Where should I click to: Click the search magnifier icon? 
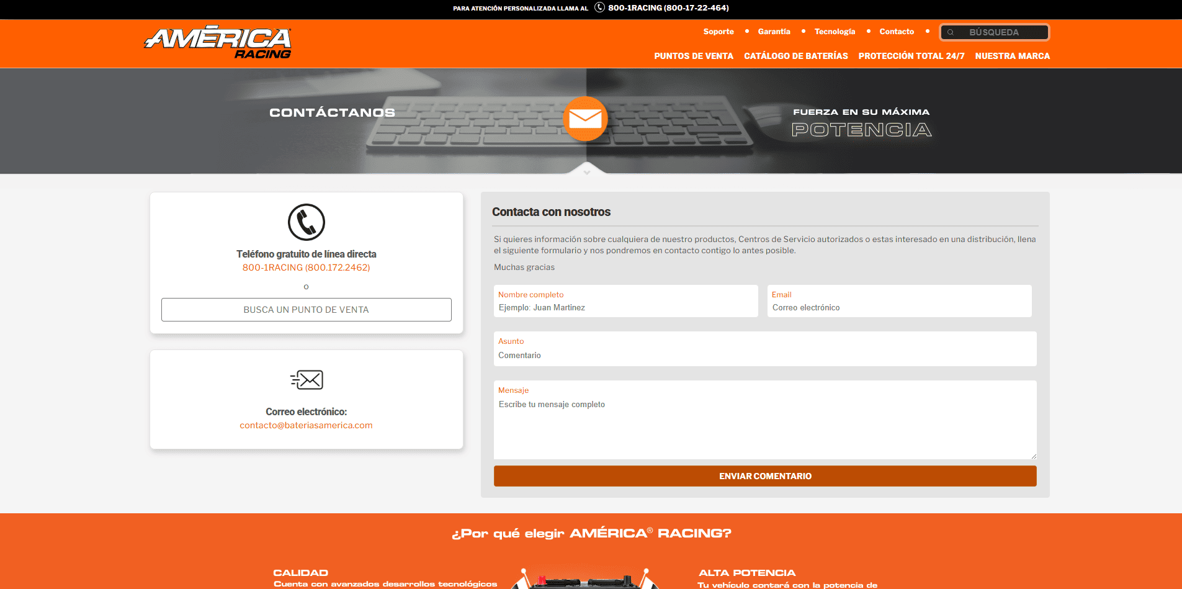[x=951, y=32]
